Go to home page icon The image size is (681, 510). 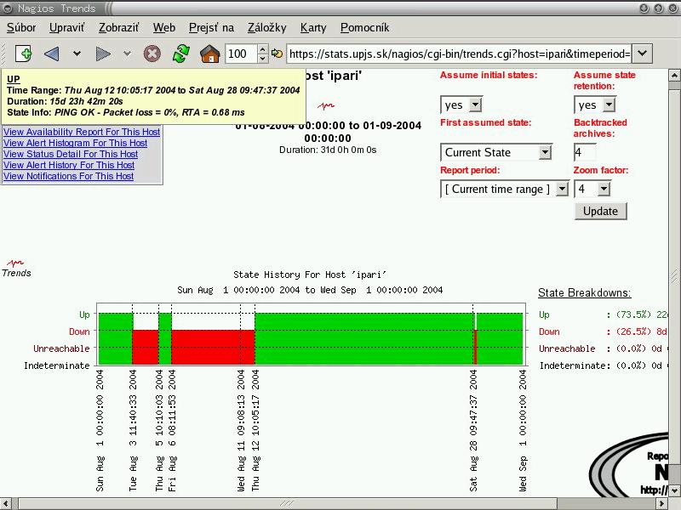[209, 54]
